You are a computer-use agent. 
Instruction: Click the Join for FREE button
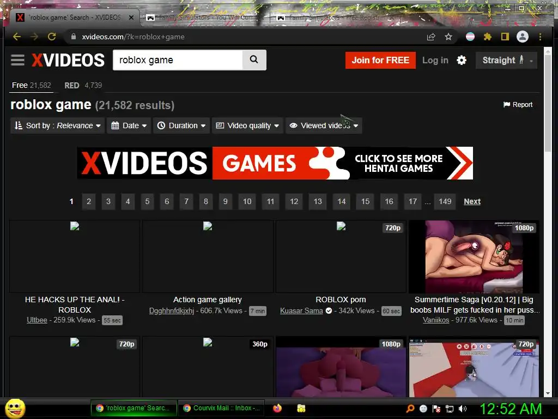click(380, 60)
